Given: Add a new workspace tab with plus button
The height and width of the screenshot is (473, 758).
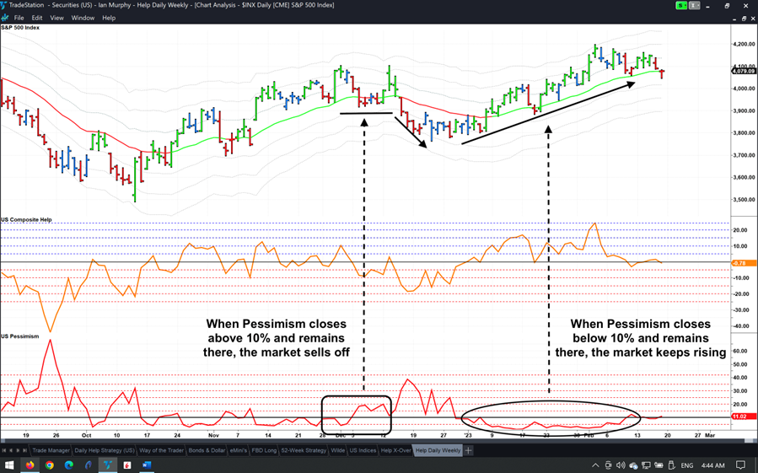Looking at the screenshot, I should pos(469,450).
